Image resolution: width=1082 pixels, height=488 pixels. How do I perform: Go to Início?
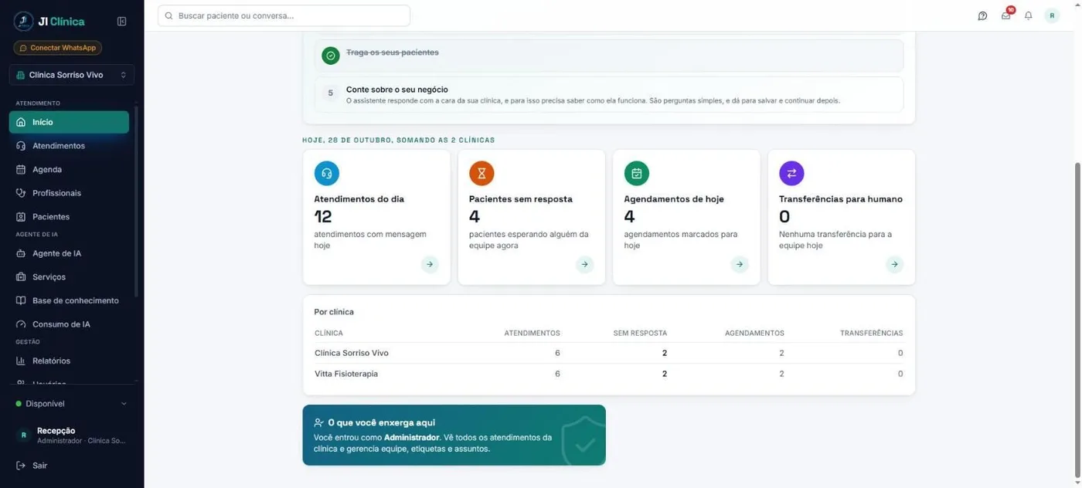[x=69, y=122]
